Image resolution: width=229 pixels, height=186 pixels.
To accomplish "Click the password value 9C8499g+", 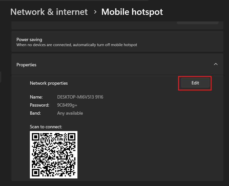I will (67, 105).
